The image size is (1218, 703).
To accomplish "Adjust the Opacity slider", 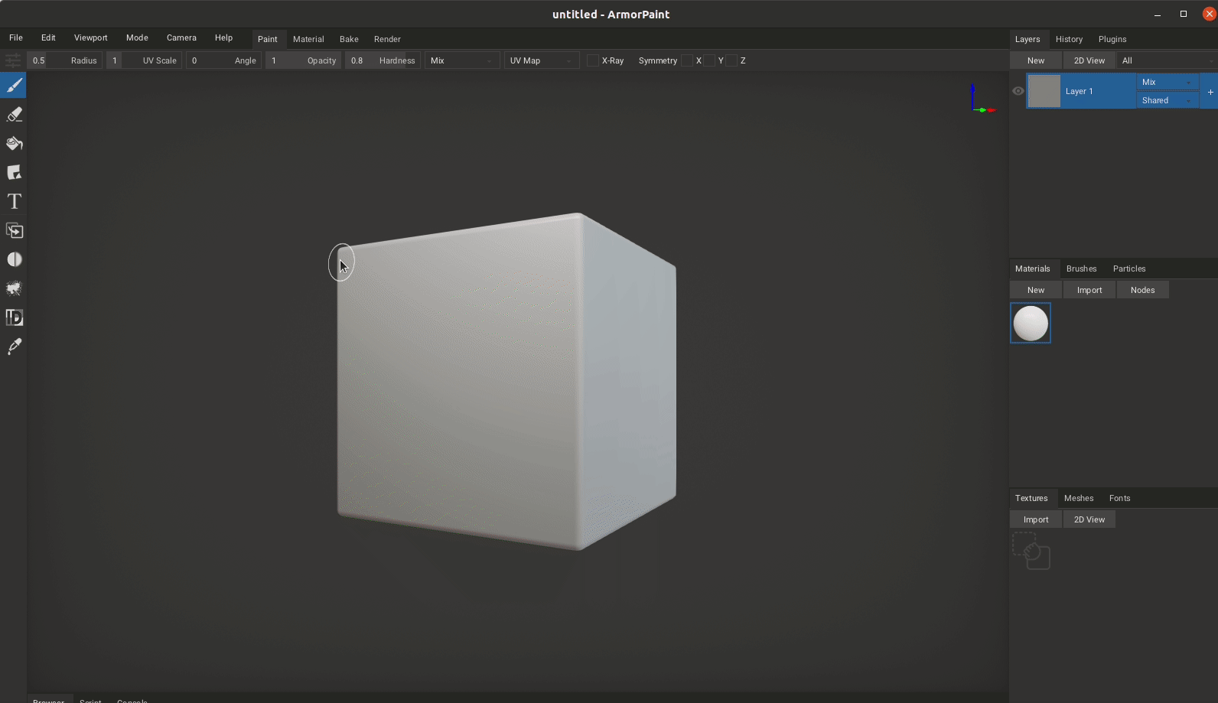I will coord(303,60).
